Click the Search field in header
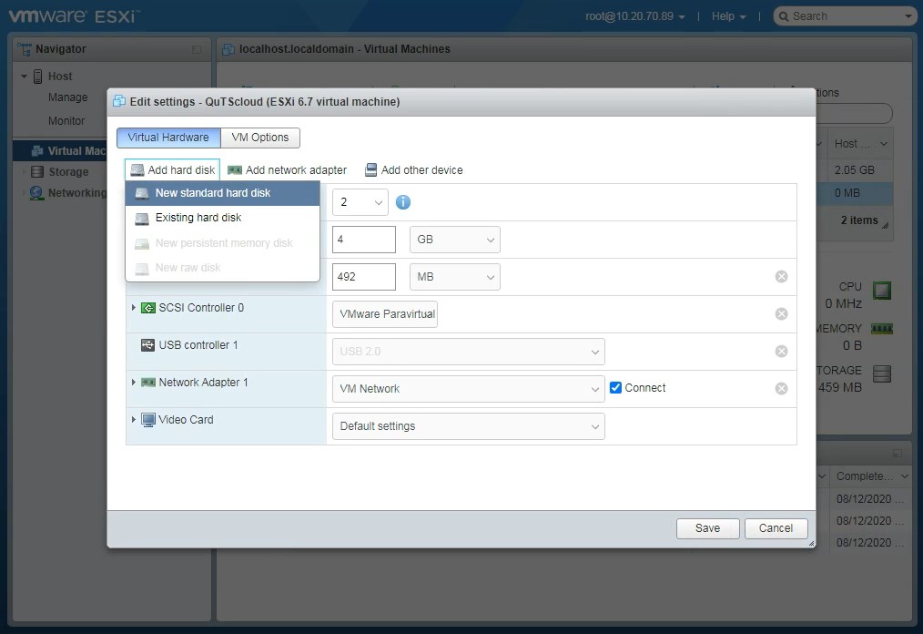 tap(845, 16)
